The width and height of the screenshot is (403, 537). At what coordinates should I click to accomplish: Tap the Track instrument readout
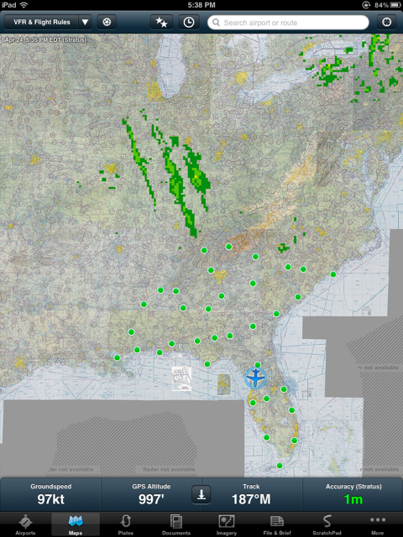pos(251,494)
